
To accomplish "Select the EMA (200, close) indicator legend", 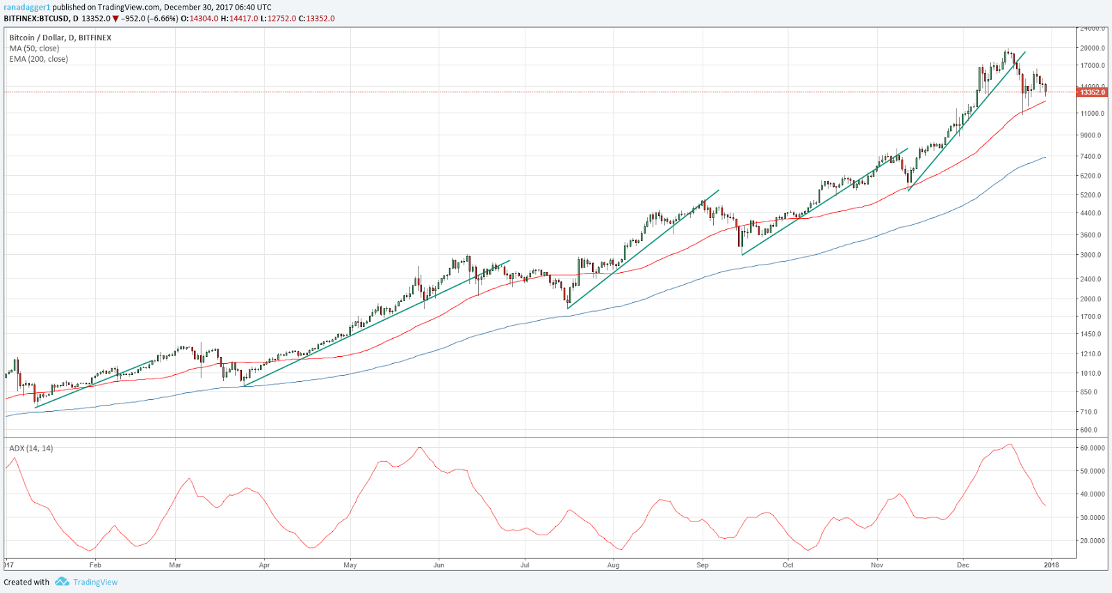I will [39, 59].
